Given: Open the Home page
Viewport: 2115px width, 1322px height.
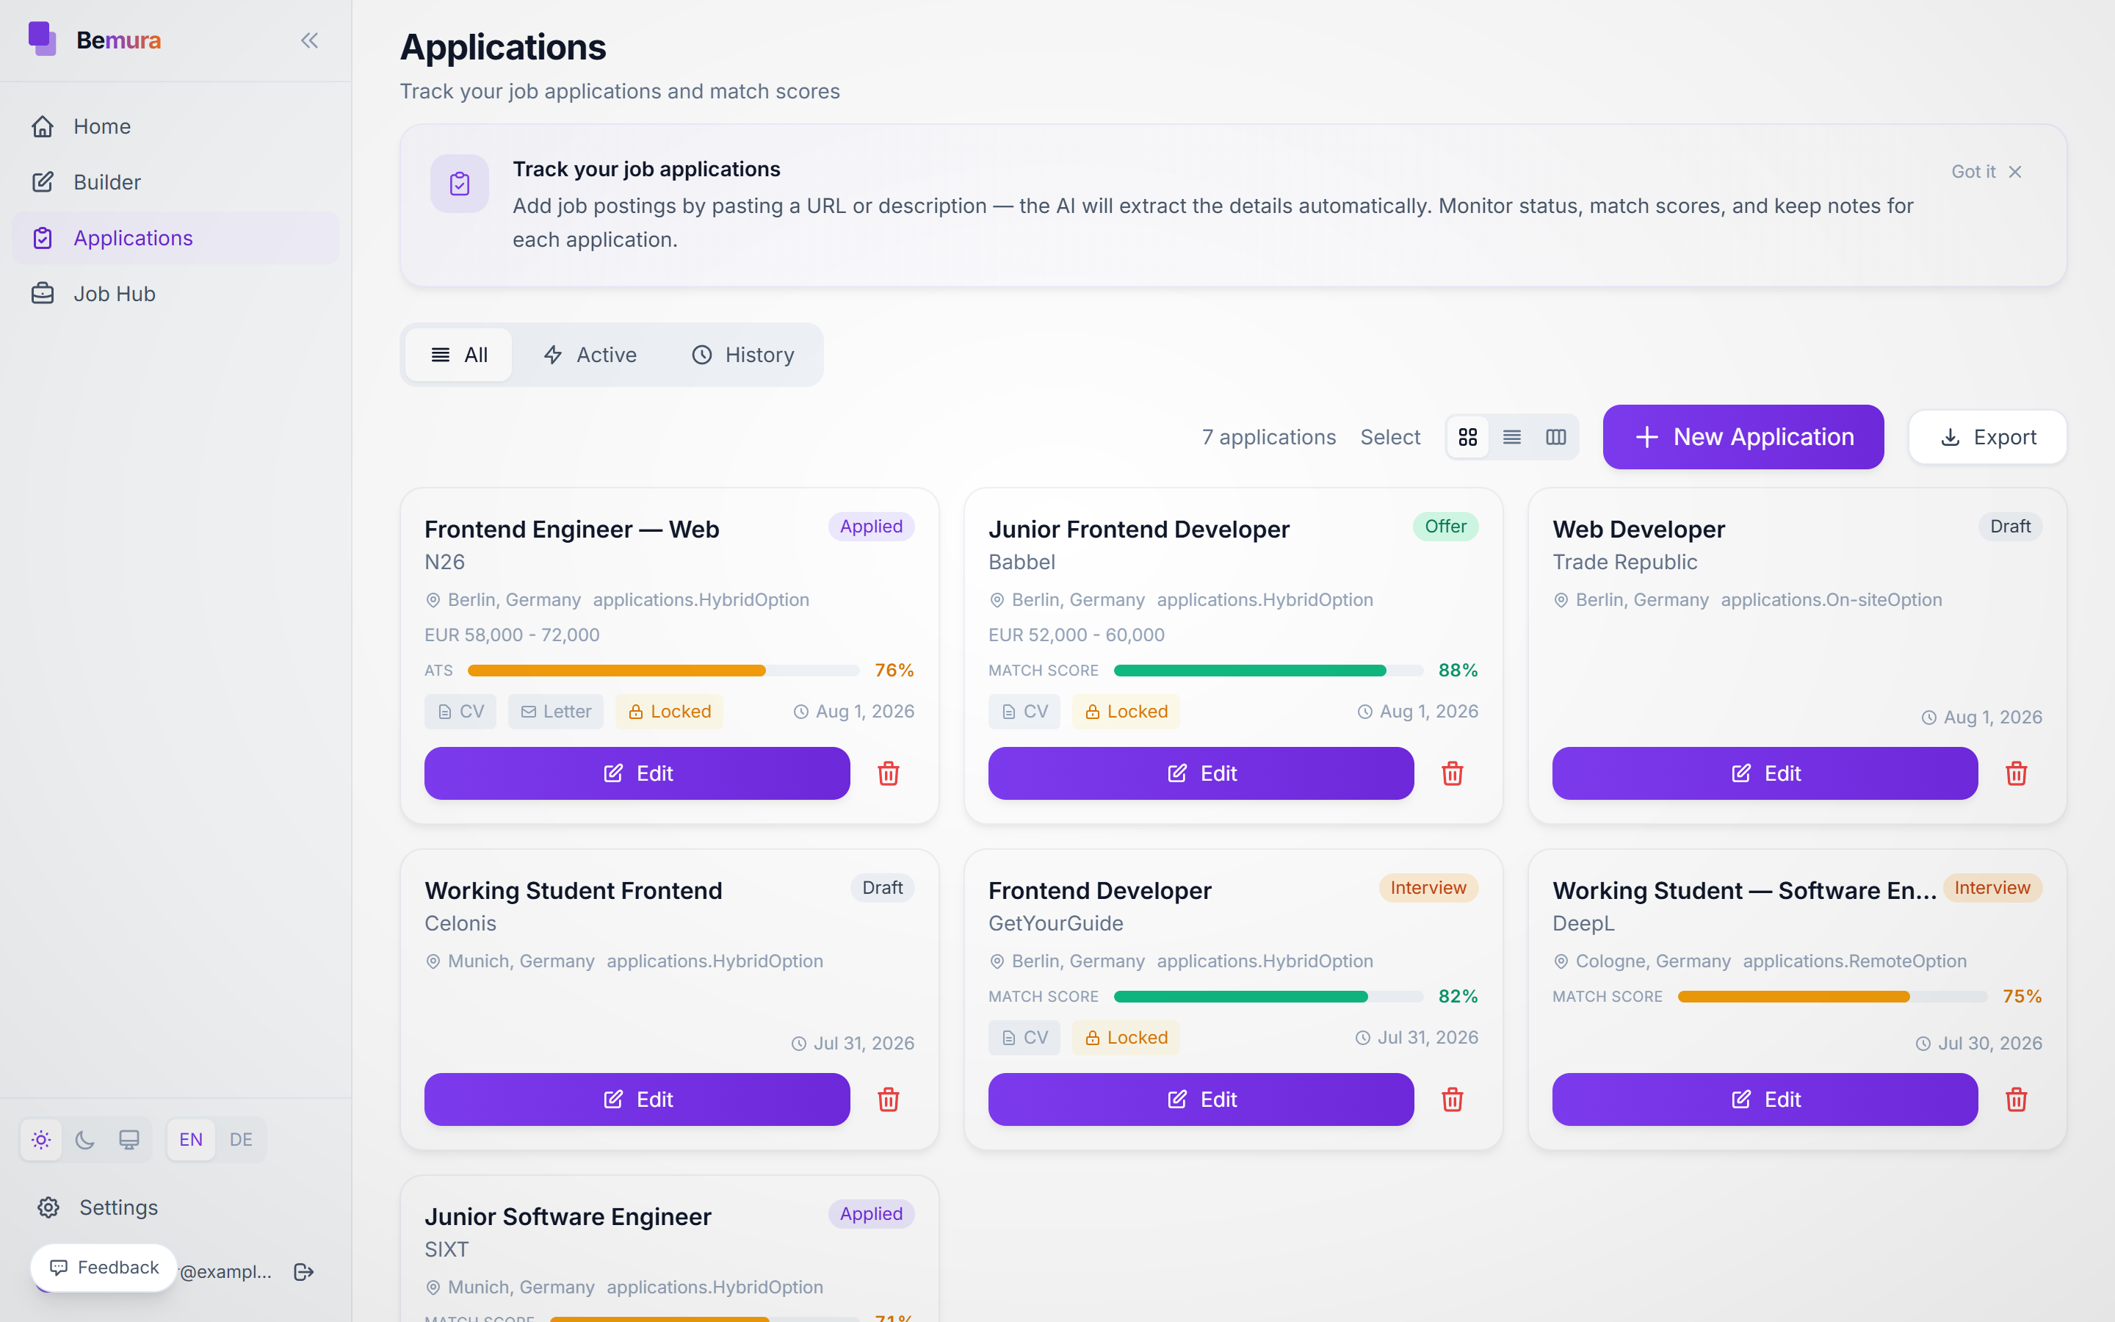Looking at the screenshot, I should 176,126.
